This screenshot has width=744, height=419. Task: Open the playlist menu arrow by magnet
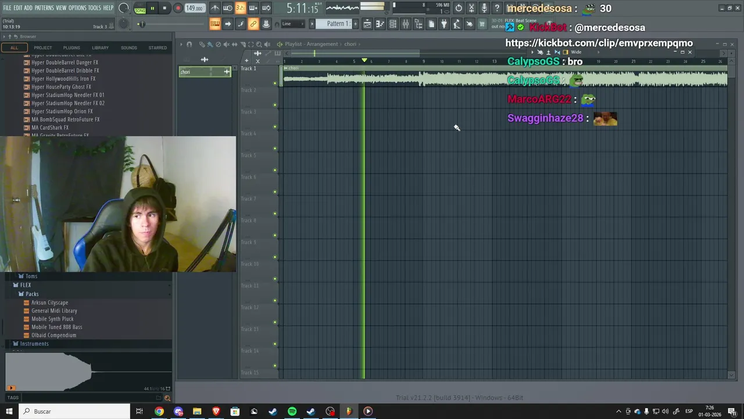pyautogui.click(x=181, y=44)
